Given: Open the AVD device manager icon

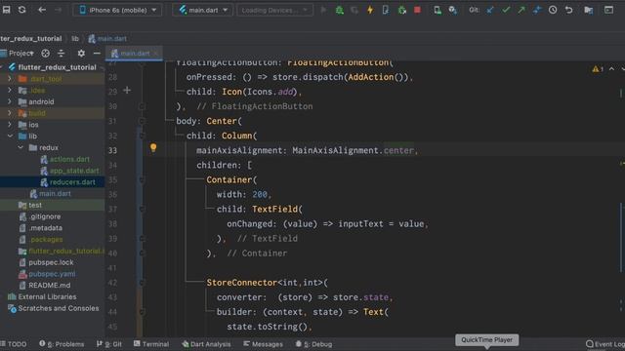Looking at the screenshot, I should pyautogui.click(x=437, y=10).
